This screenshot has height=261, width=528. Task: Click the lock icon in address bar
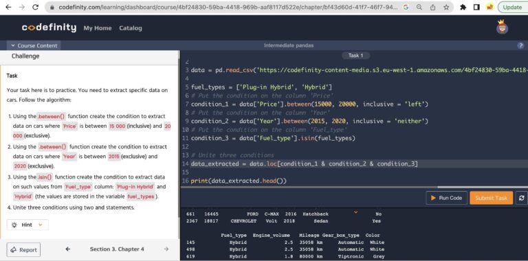point(52,7)
